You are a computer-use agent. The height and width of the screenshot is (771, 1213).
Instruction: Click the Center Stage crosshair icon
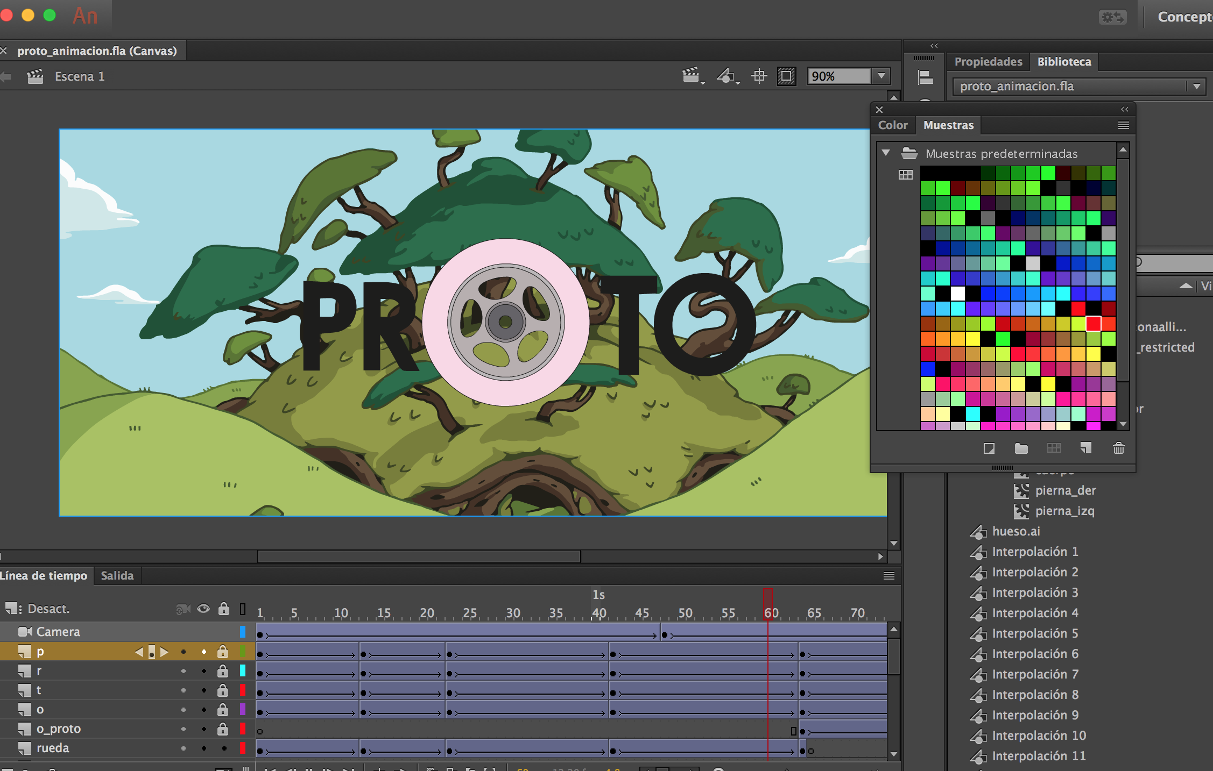759,76
